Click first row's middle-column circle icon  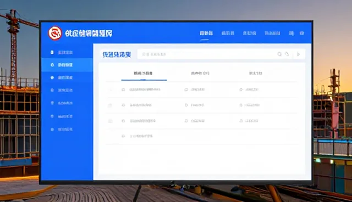(x=186, y=89)
